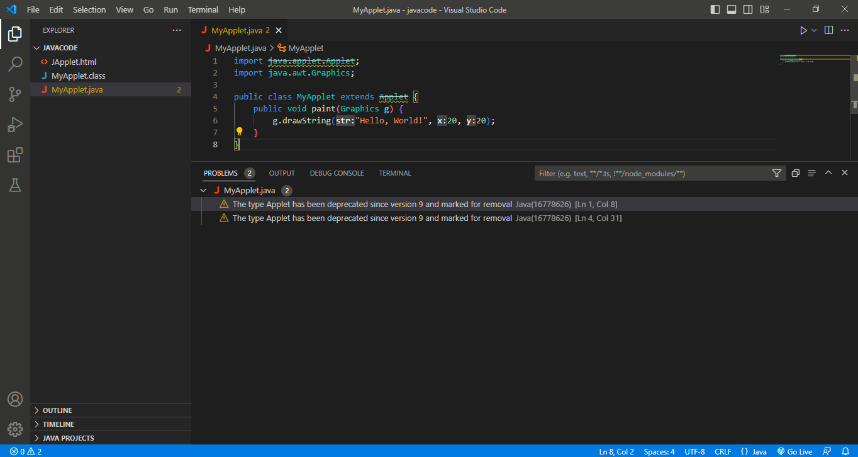
Task: Expand the OUTLINE section
Action: point(110,410)
